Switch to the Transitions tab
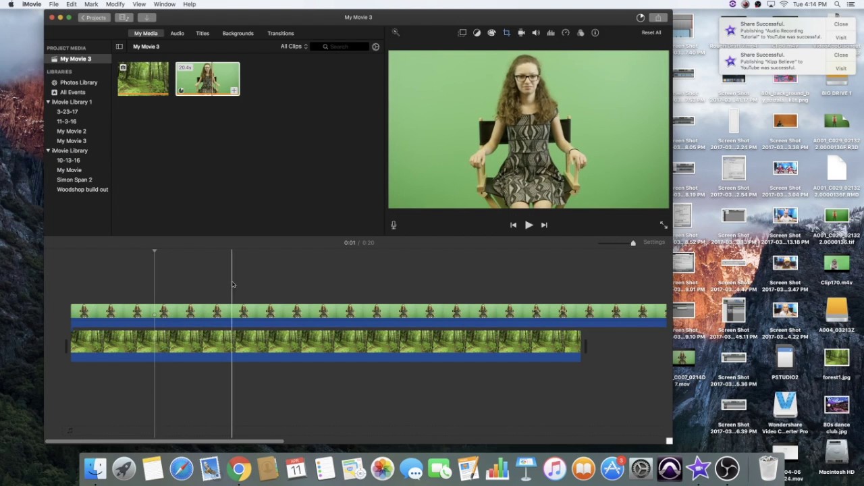 point(280,33)
